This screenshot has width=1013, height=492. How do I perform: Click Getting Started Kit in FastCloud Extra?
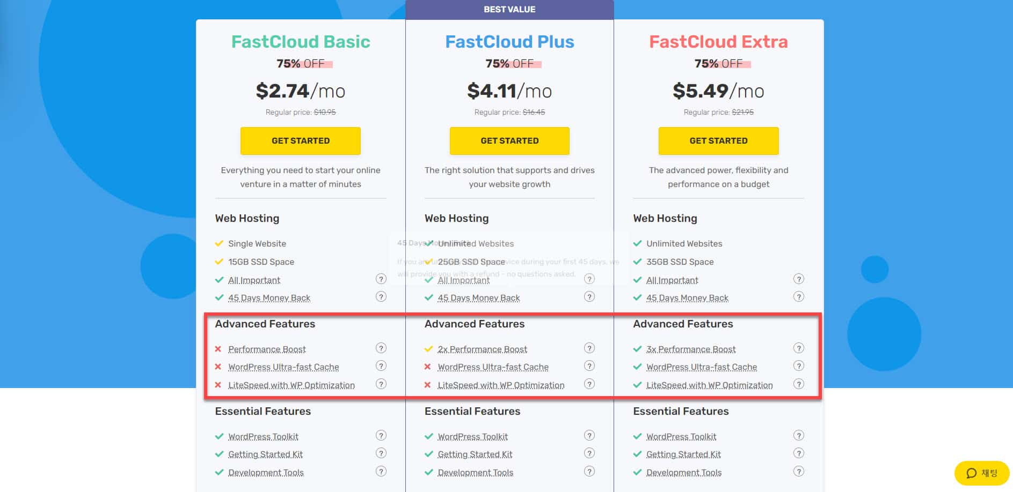(683, 454)
